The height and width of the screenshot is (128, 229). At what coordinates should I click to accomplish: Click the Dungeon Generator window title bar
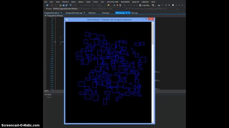[x=109, y=20]
